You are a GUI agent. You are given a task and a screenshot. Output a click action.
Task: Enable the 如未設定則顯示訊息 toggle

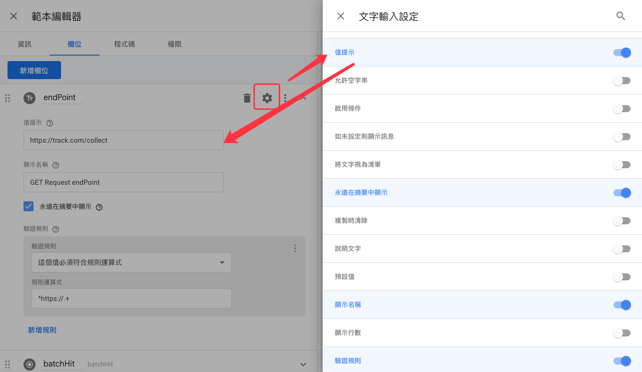[622, 137]
